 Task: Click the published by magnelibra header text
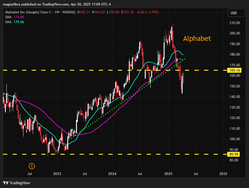point(57,4)
